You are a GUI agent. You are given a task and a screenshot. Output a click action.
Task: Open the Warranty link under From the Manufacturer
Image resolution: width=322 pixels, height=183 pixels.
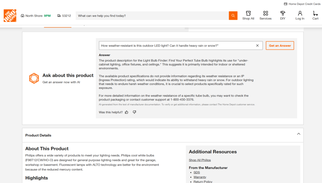[x=200, y=177]
